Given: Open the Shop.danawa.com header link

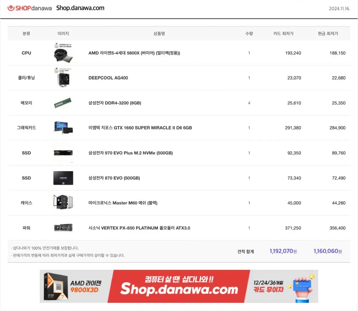Looking at the screenshot, I should [x=80, y=8].
